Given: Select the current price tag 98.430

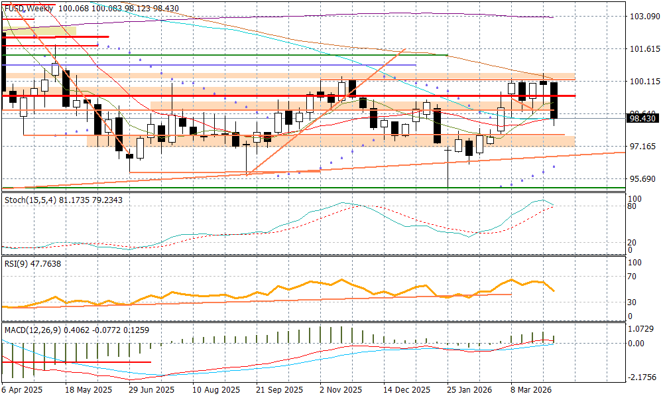Looking at the screenshot, I should pos(641,118).
